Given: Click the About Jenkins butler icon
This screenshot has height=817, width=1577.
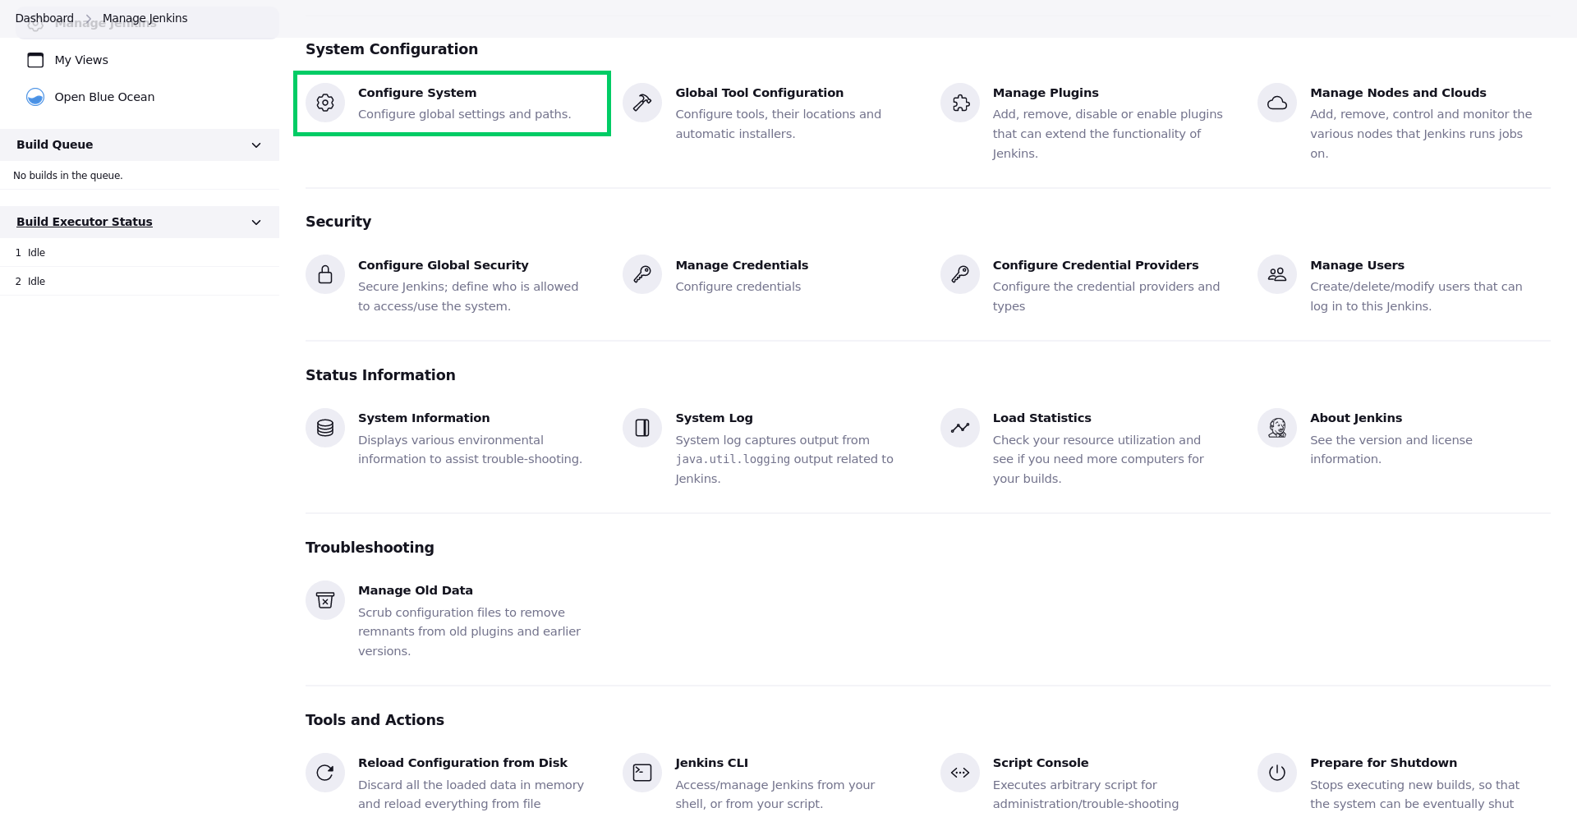Looking at the screenshot, I should tap(1277, 428).
